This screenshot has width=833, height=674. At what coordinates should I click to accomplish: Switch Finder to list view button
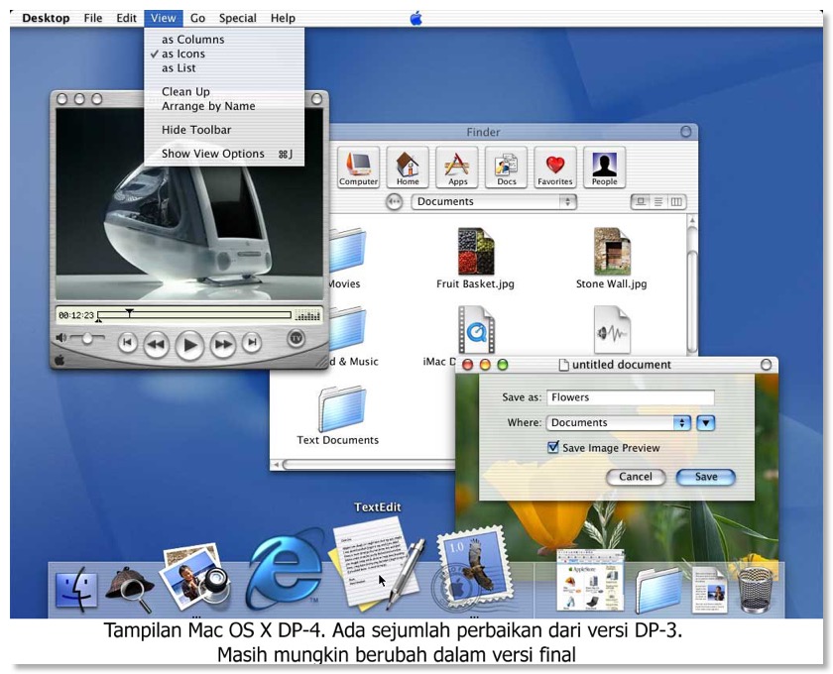[x=658, y=202]
